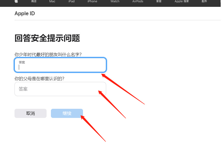Go to the Mac section
This screenshot has width=224, height=159.
tap(52, 2)
